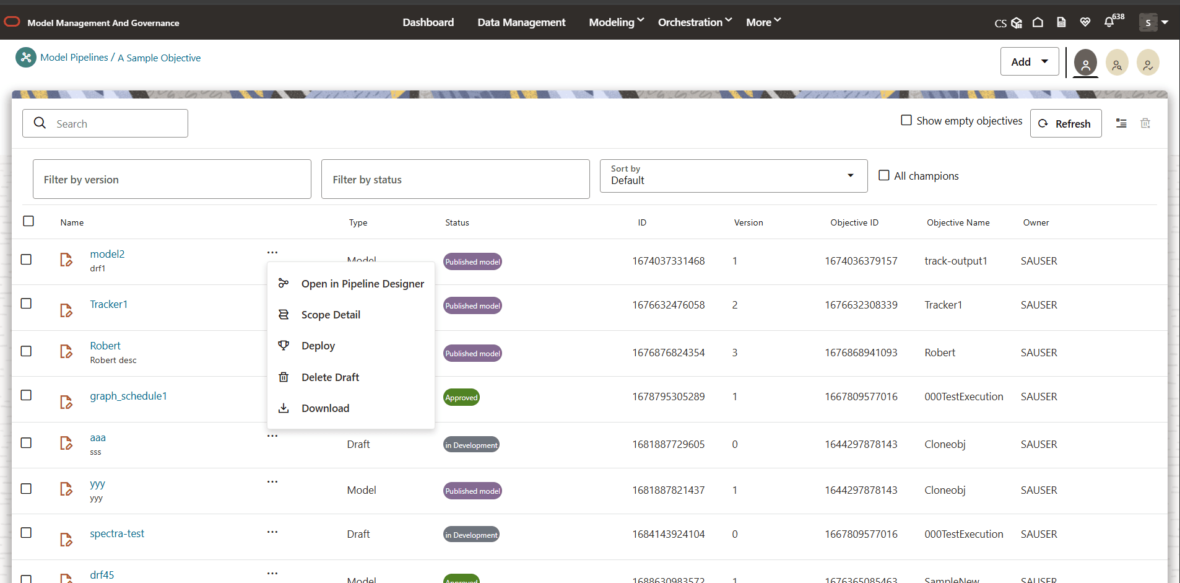Open the Tracker1 model link
The image size is (1180, 583).
tap(108, 304)
